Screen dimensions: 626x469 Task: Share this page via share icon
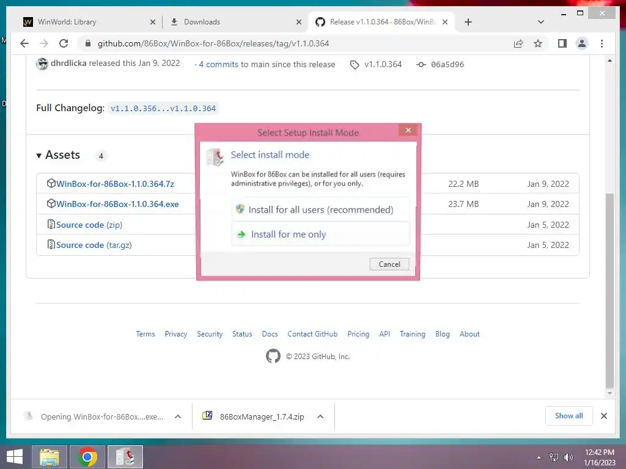coord(518,43)
